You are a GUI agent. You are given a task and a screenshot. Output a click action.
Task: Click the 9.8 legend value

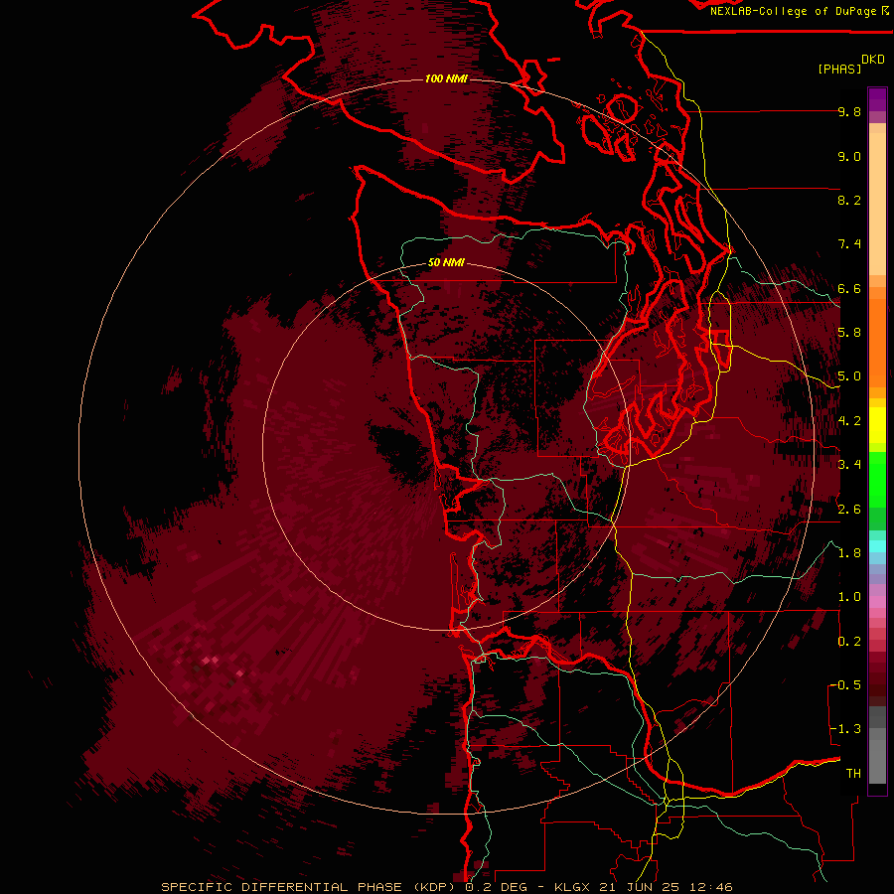[x=849, y=111]
